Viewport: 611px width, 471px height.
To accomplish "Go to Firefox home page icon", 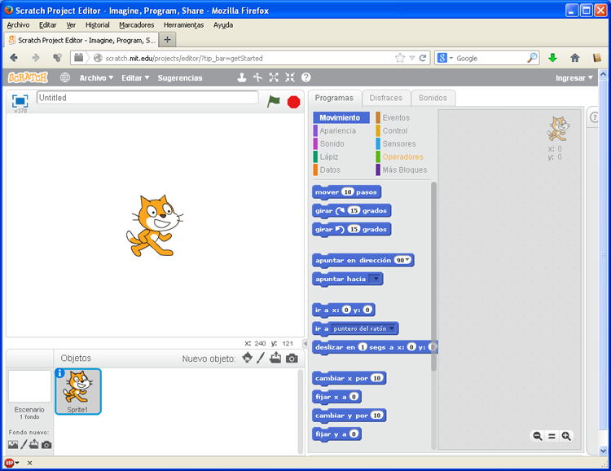I will [575, 58].
